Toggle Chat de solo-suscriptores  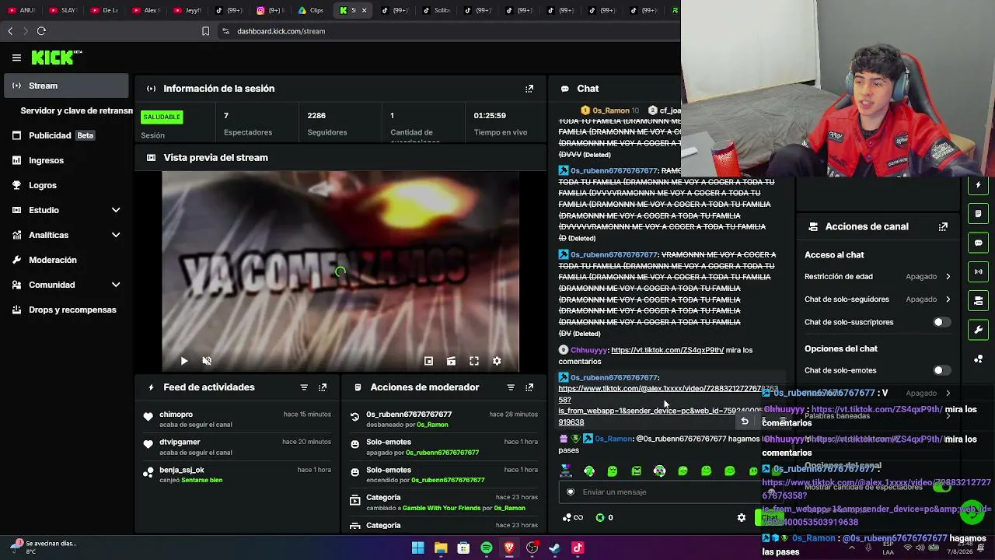point(941,322)
